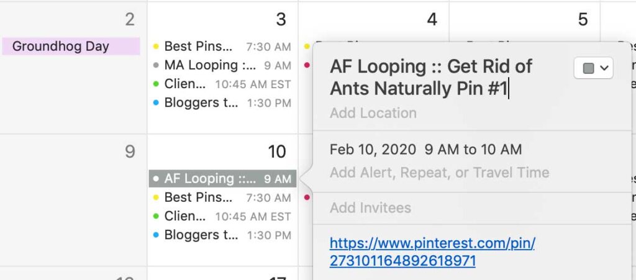Select the Groundhog Day holiday event
The height and width of the screenshot is (280, 636).
click(71, 46)
